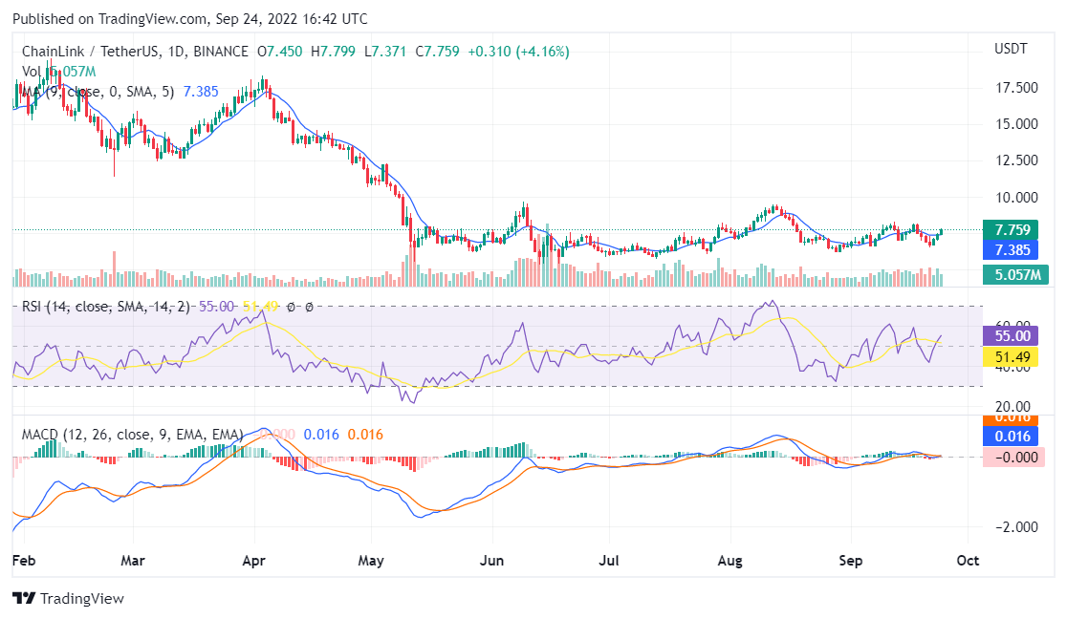Screen dimensions: 1067x619
Task: Click the Sep time axis label
Action: [x=851, y=561]
